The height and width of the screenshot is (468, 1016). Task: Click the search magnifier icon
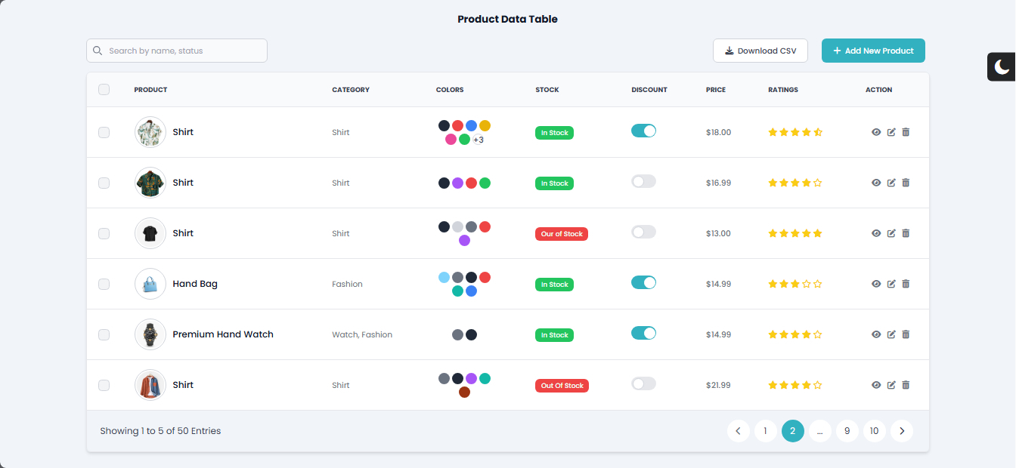[98, 51]
